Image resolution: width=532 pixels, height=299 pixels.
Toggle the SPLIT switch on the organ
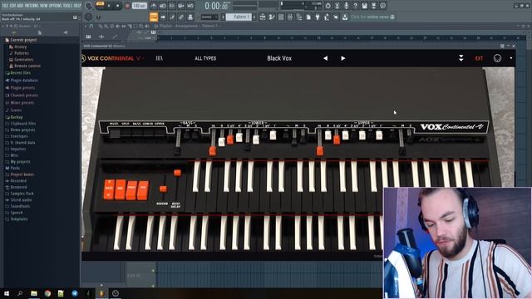click(x=126, y=133)
